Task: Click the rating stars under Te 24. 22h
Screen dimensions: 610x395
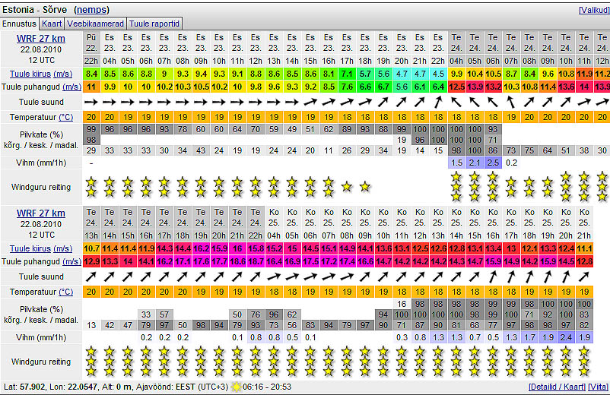Action: click(x=256, y=362)
